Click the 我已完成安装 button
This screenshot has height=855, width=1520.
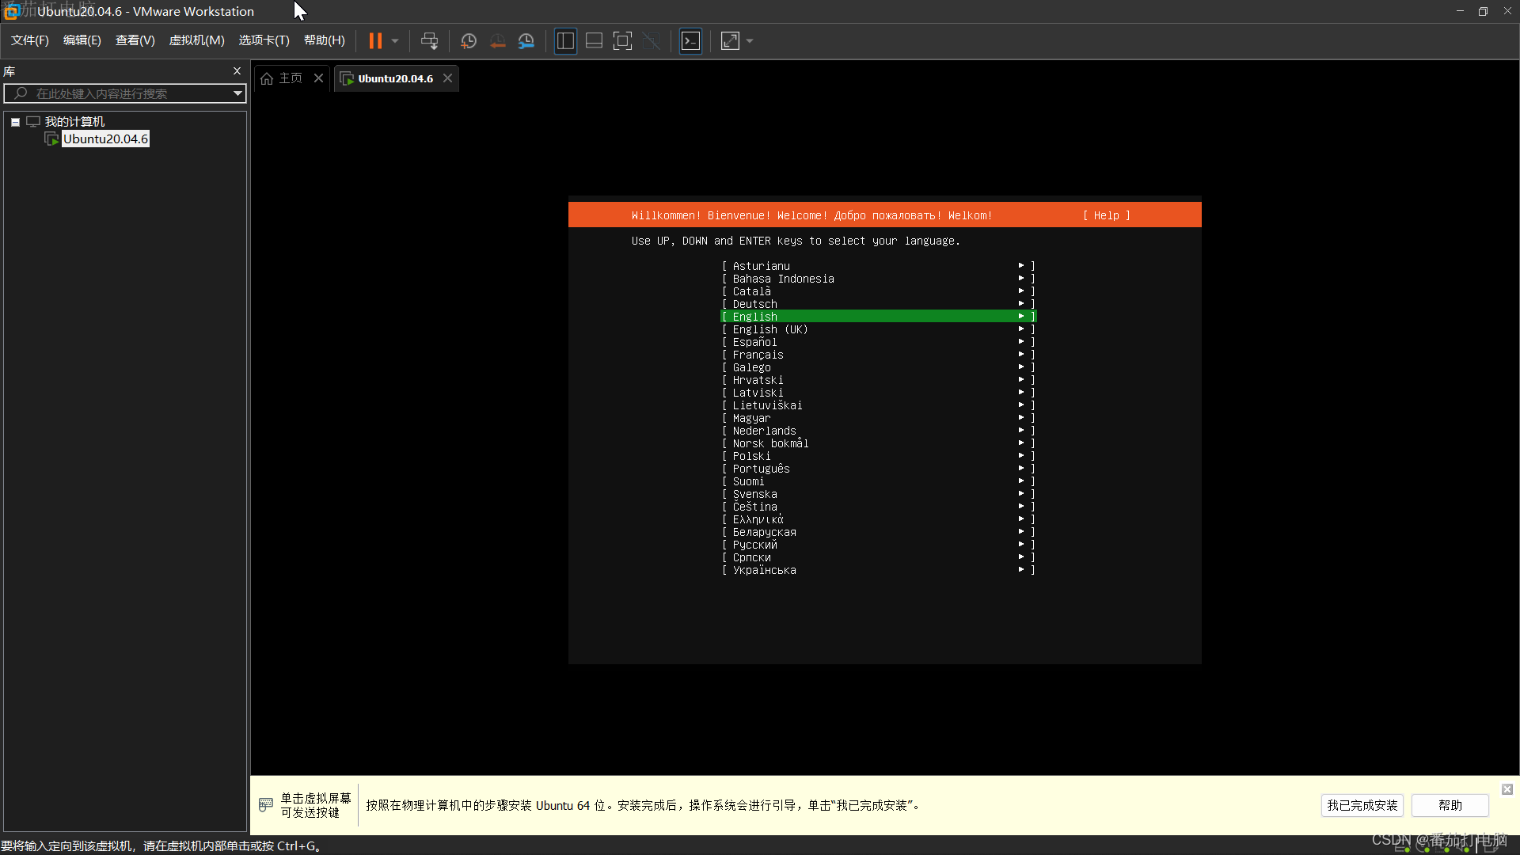pos(1362,805)
